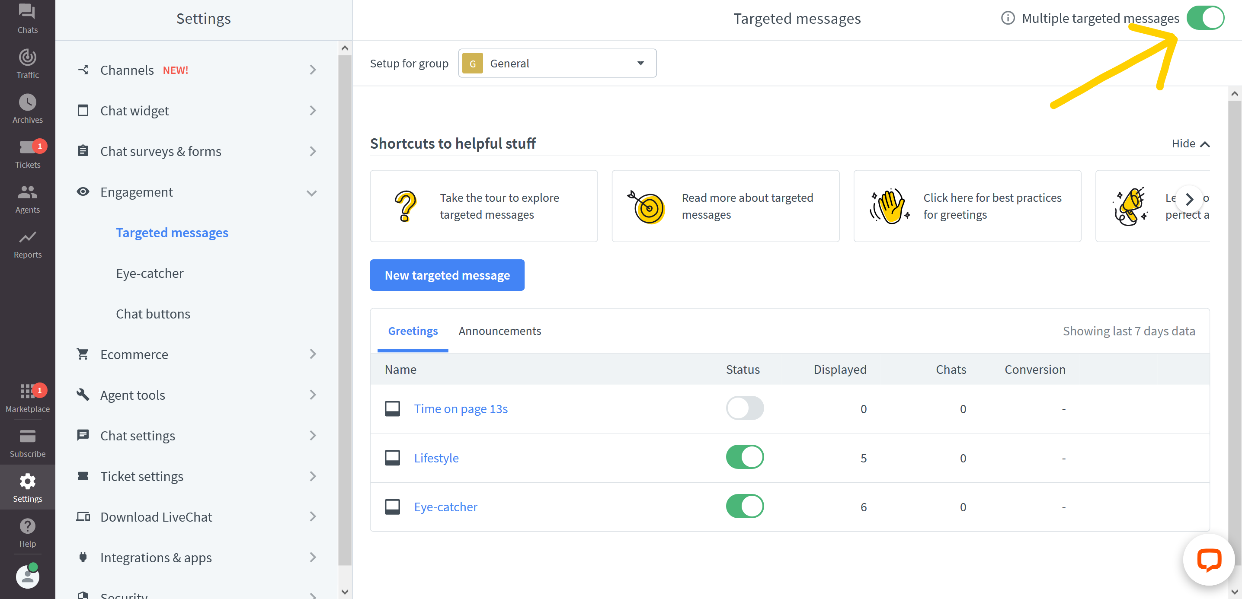This screenshot has width=1242, height=599.
Task: Scroll down the settings sidebar
Action: [x=345, y=593]
